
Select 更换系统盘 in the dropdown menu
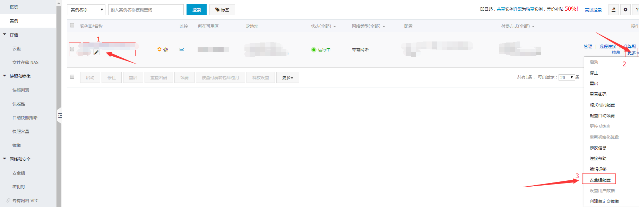600,126
